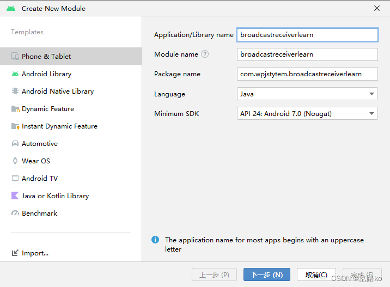Click the Create New Module title text
This screenshot has height=287, width=390.
click(53, 9)
